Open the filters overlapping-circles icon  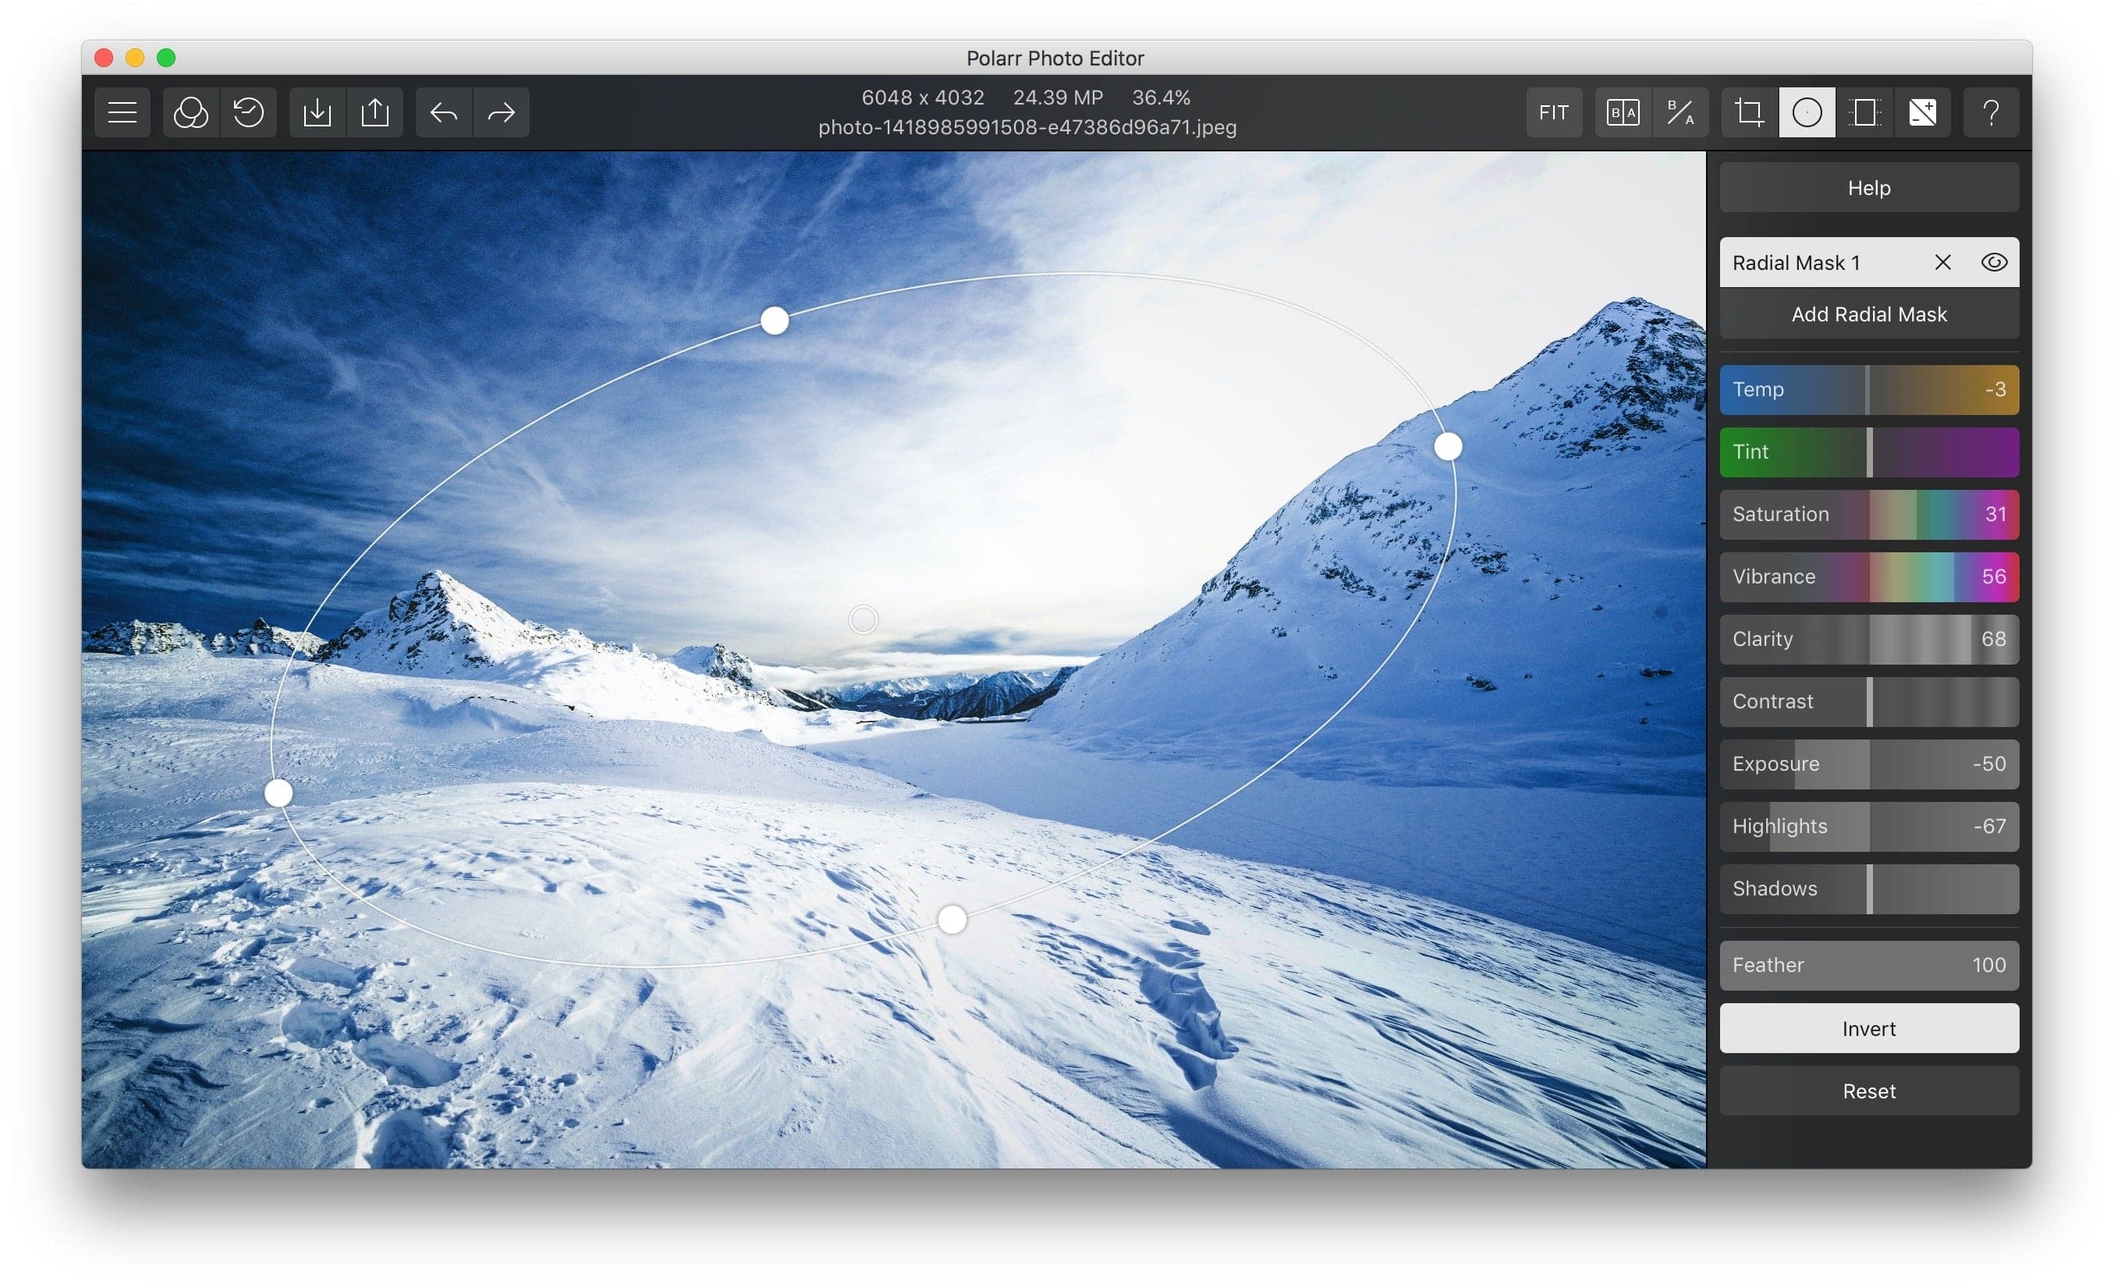pos(190,112)
